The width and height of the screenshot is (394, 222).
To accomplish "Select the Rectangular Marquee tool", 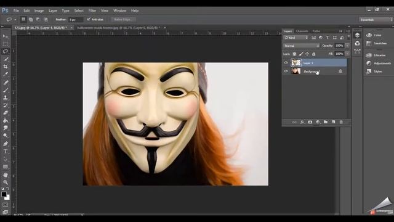I will pos(6,44).
